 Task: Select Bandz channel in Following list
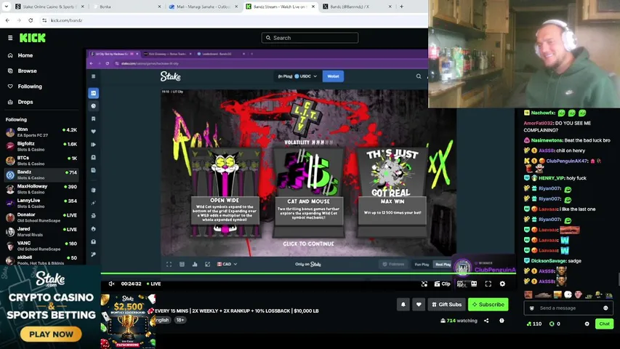click(41, 175)
